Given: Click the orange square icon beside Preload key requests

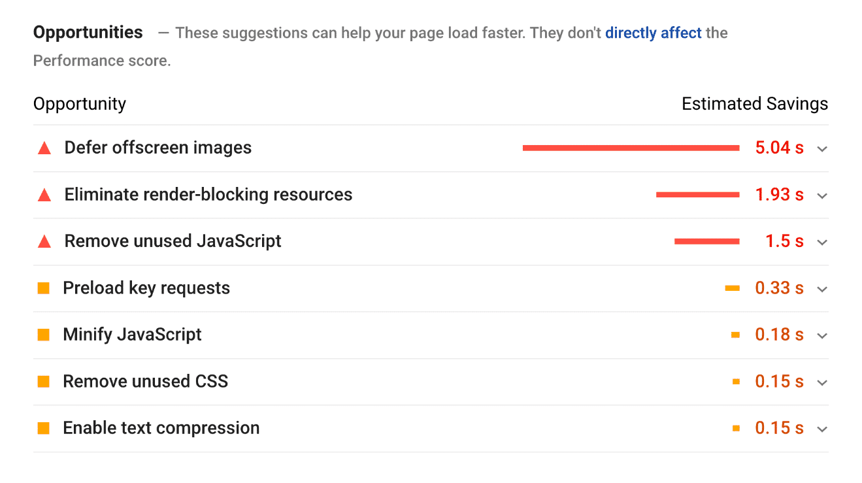Looking at the screenshot, I should 43,288.
